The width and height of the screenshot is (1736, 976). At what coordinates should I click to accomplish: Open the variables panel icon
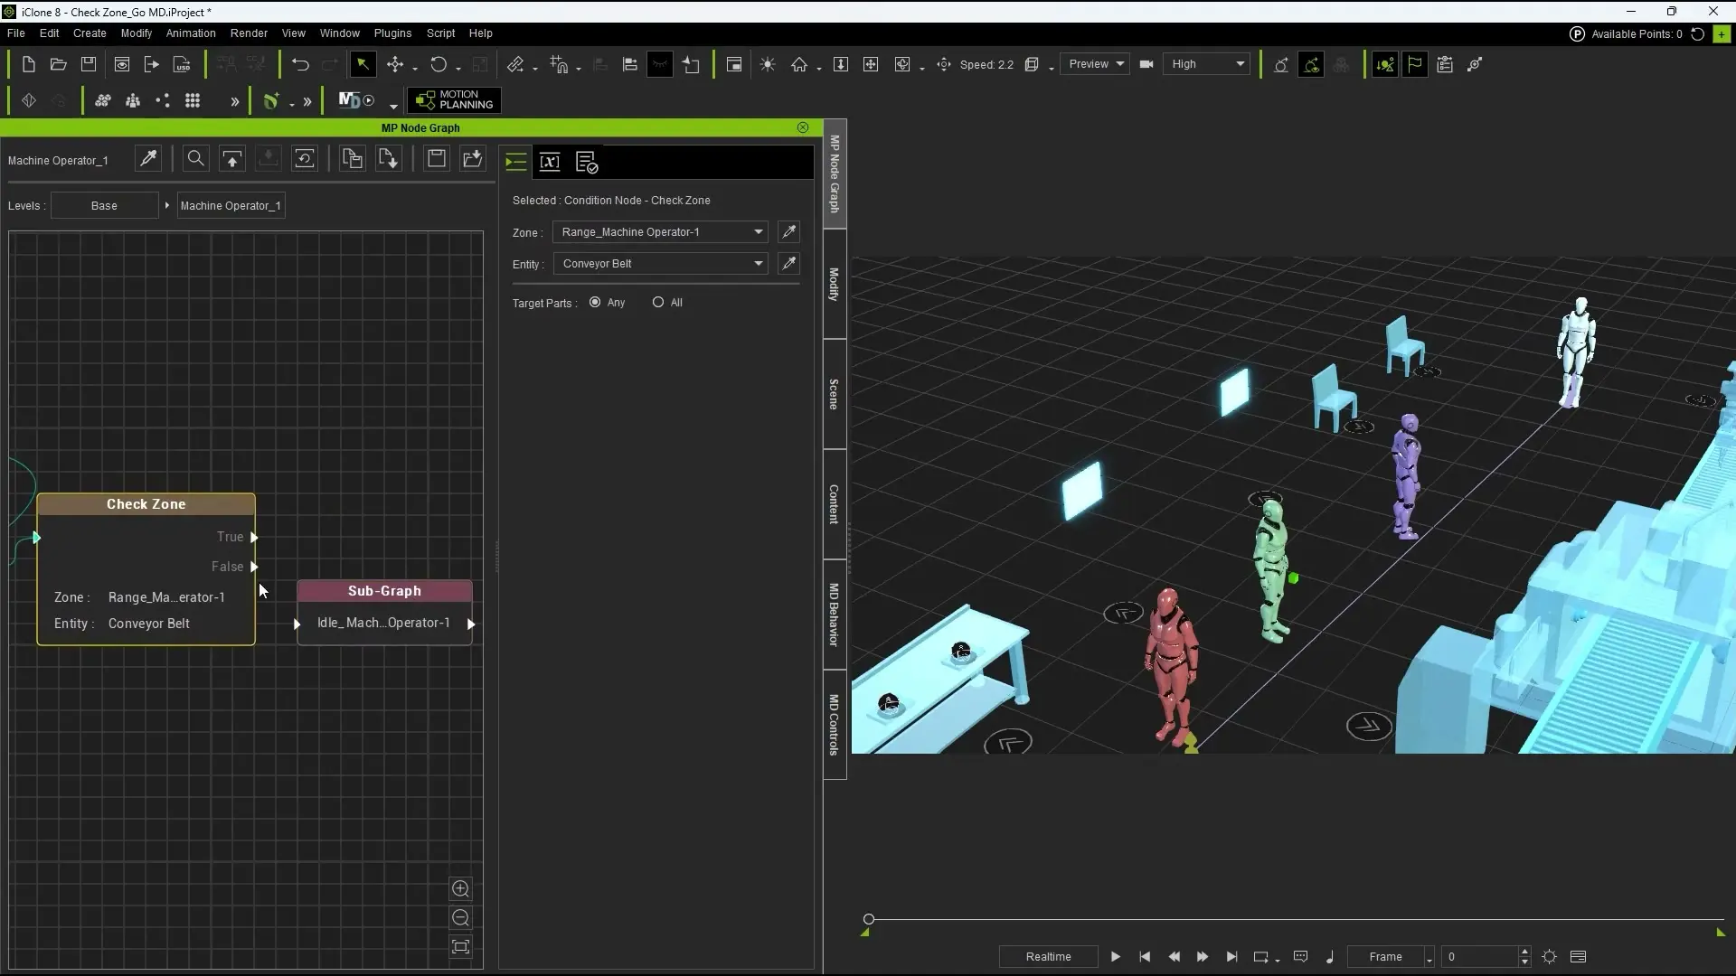(x=550, y=162)
